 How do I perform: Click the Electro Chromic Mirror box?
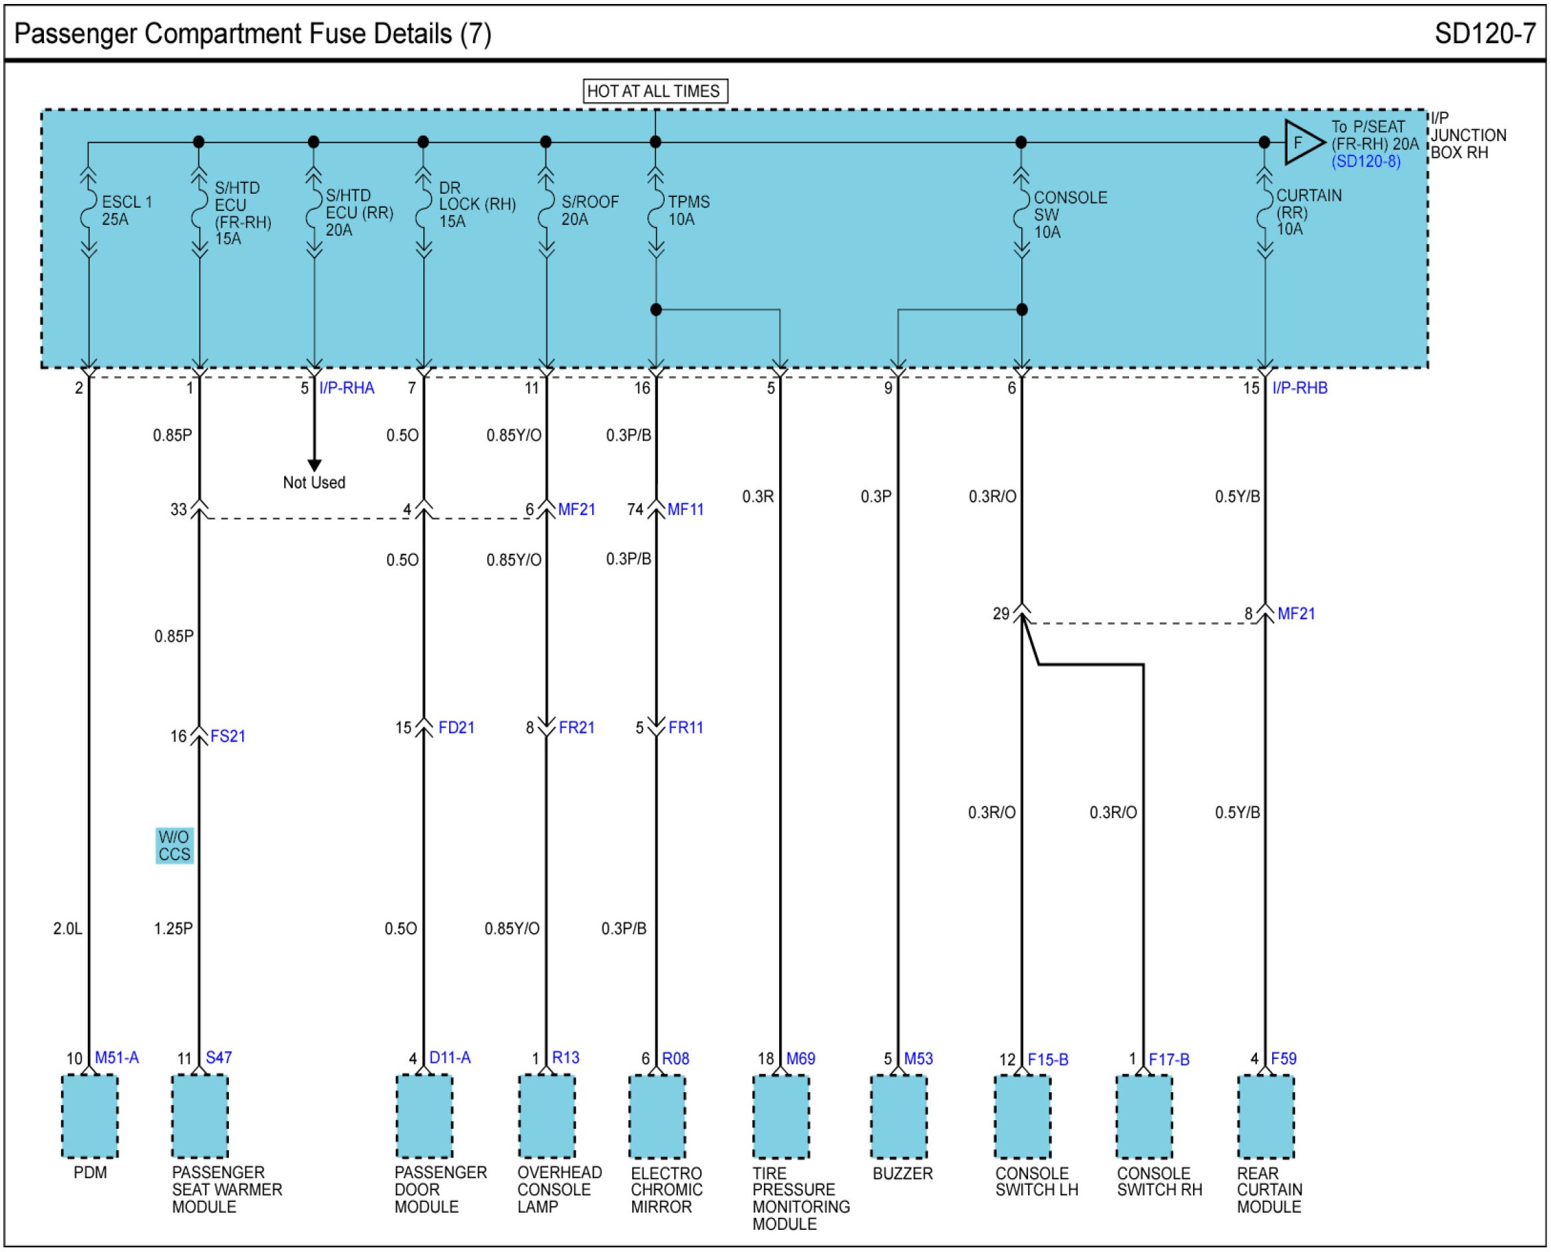pos(657,1116)
